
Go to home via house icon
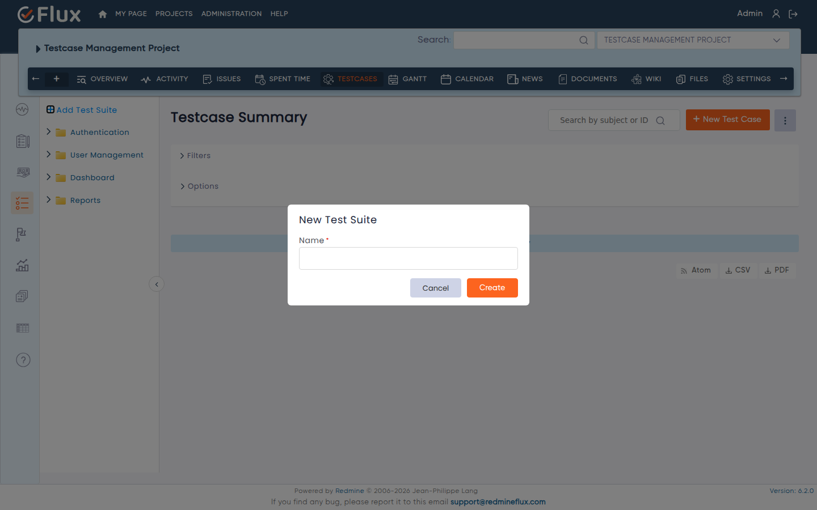coord(103,14)
